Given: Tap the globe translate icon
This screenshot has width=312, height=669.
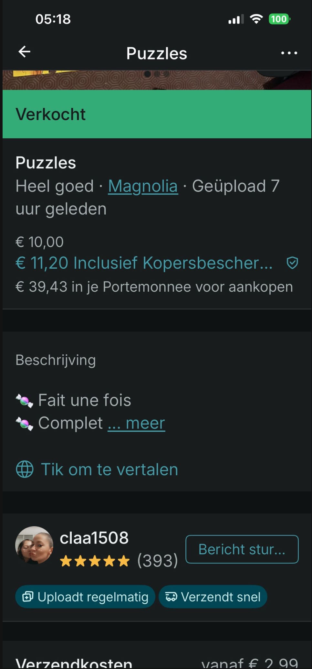Looking at the screenshot, I should pyautogui.click(x=25, y=469).
